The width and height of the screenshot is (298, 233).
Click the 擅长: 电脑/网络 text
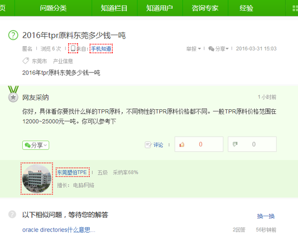pos(75,185)
